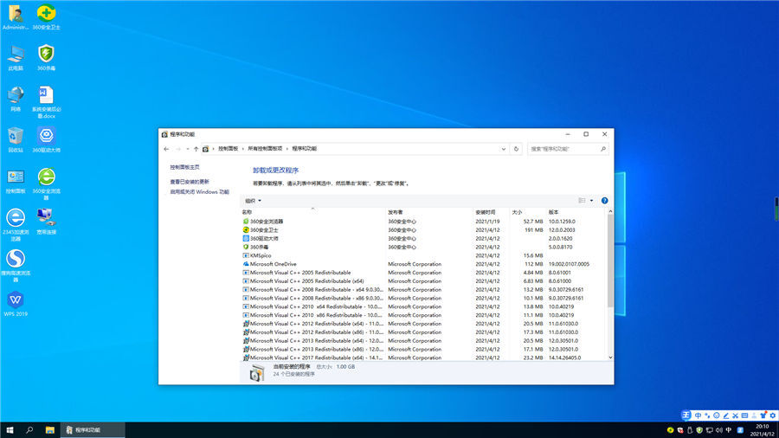Screen dimensions: 779x438
Task: Select the 360杀毒 desktop shortcut
Action: click(x=46, y=58)
